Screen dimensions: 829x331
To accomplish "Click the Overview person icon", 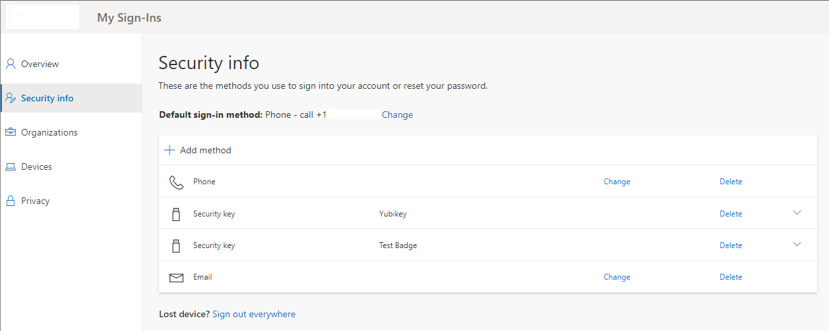I will tap(11, 64).
